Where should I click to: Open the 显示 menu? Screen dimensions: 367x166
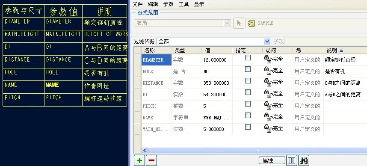point(199,4)
